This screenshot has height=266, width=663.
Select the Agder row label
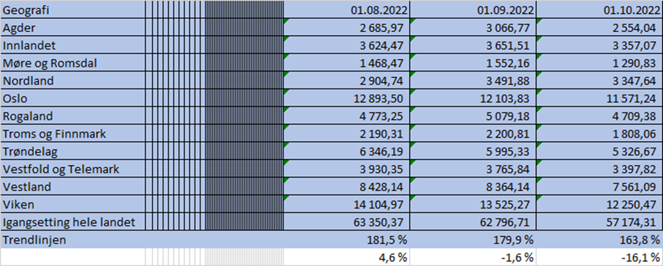pos(73,27)
